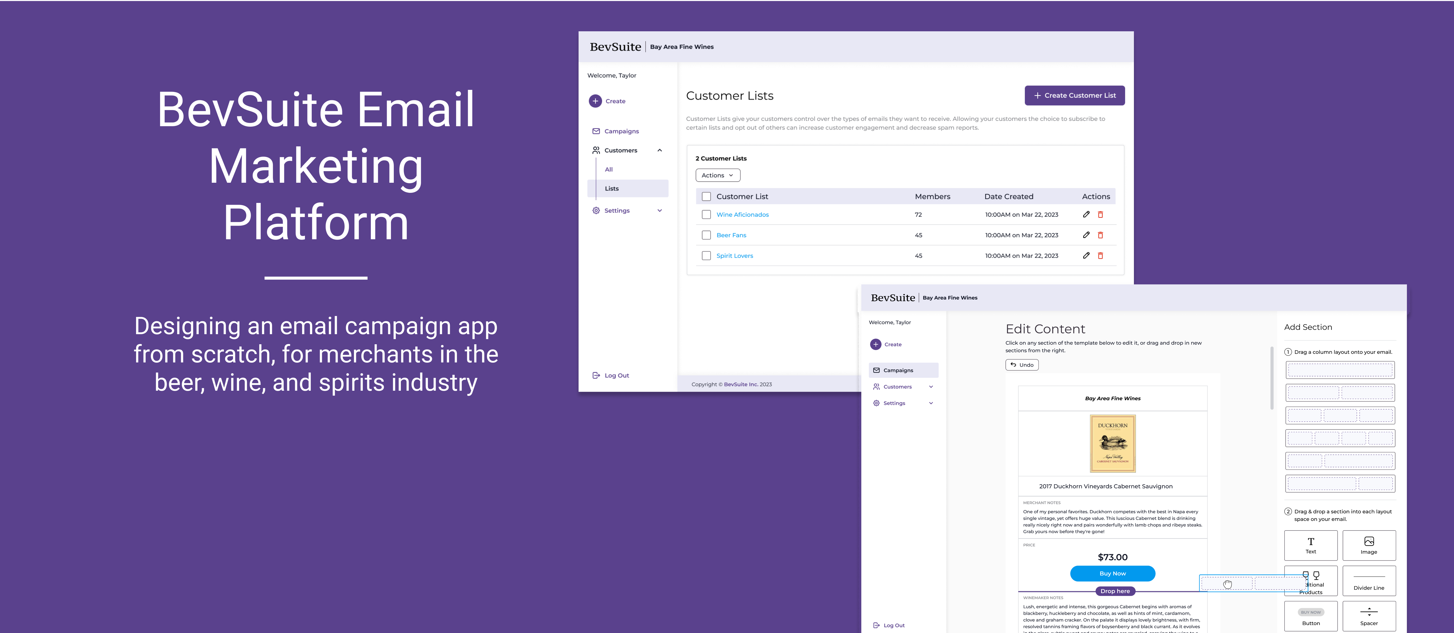Choose the four-column layout
1454x633 pixels.
tap(1340, 438)
